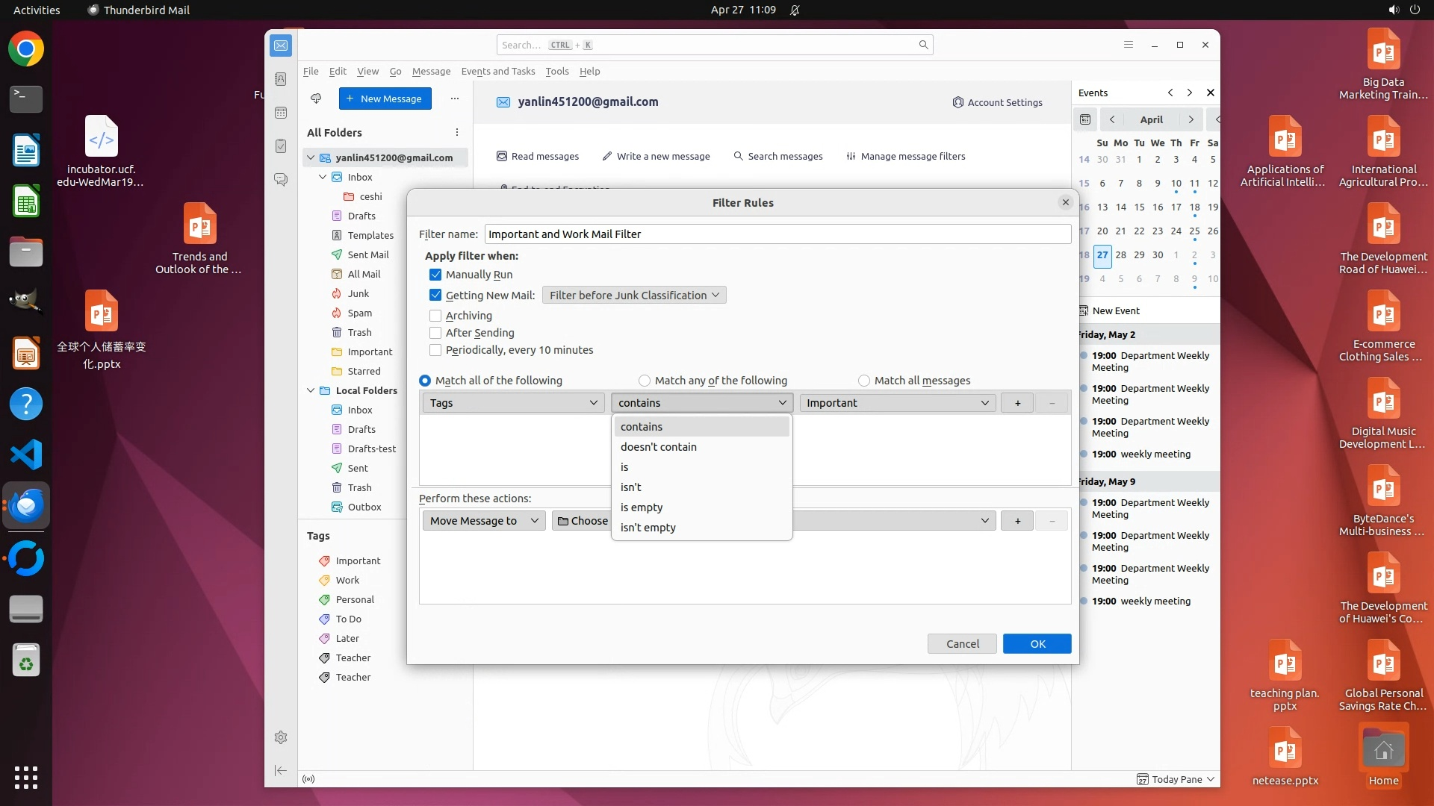
Task: Open Filter before Junk Classification dropdown
Action: click(x=633, y=296)
